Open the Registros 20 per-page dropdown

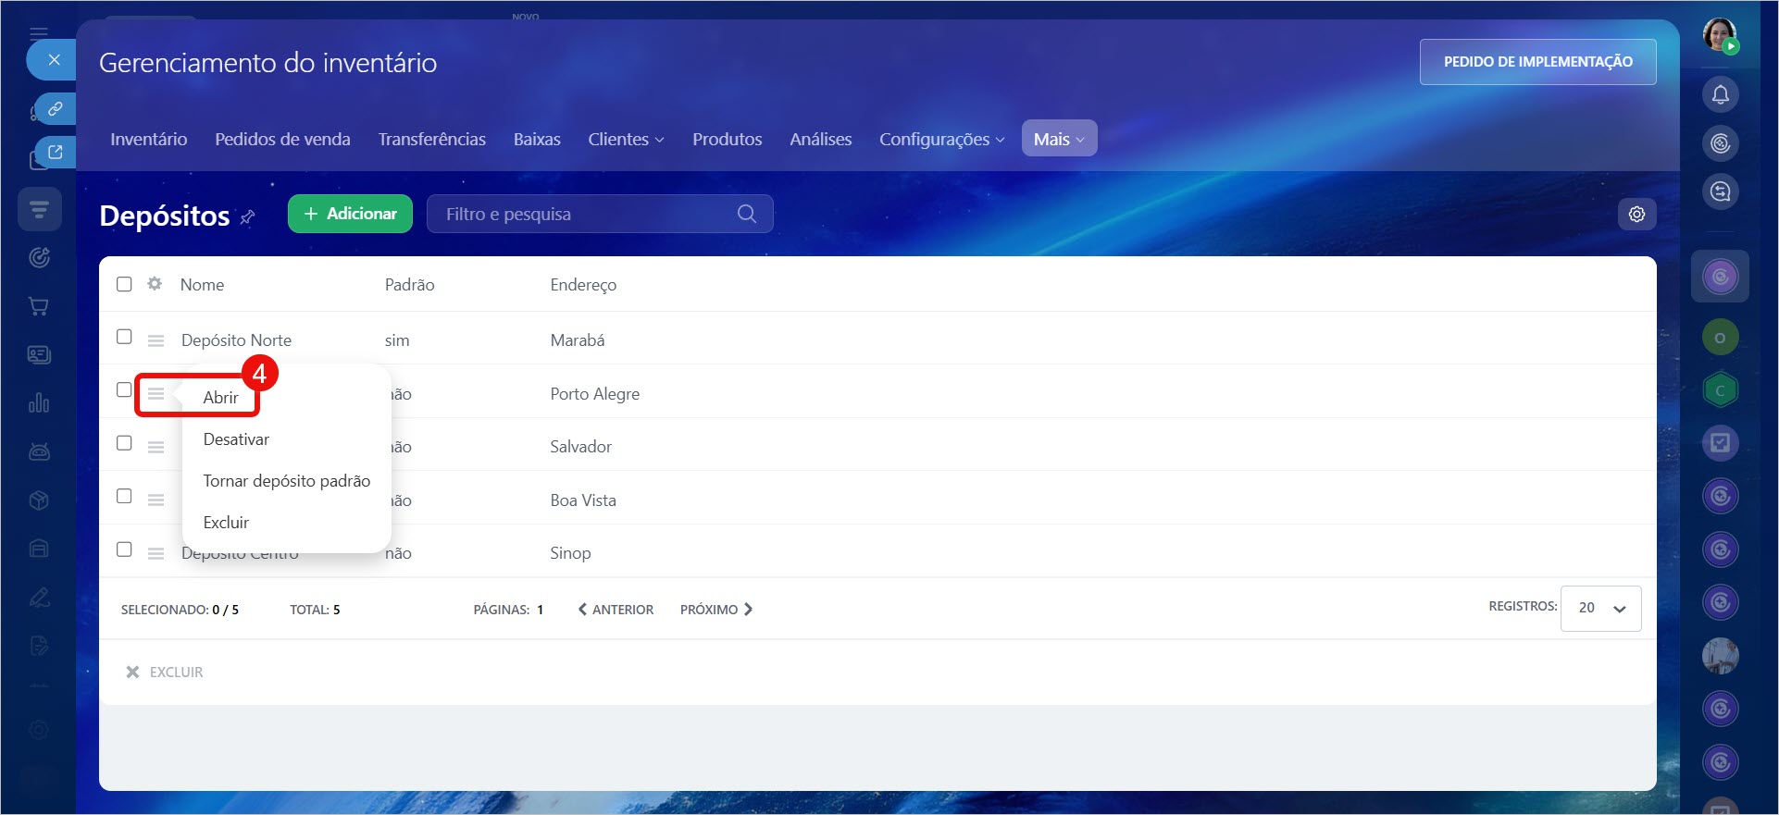coord(1600,608)
